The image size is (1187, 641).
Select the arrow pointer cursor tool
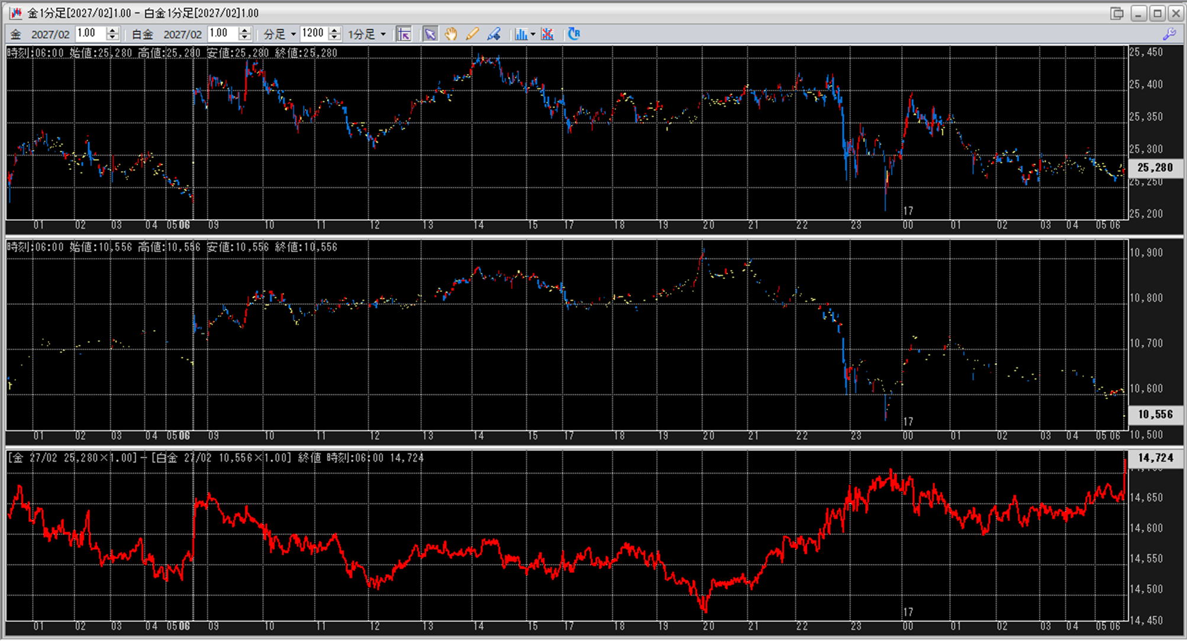(430, 34)
